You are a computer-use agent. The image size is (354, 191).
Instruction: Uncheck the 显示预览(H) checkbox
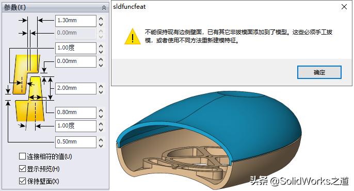22,169
